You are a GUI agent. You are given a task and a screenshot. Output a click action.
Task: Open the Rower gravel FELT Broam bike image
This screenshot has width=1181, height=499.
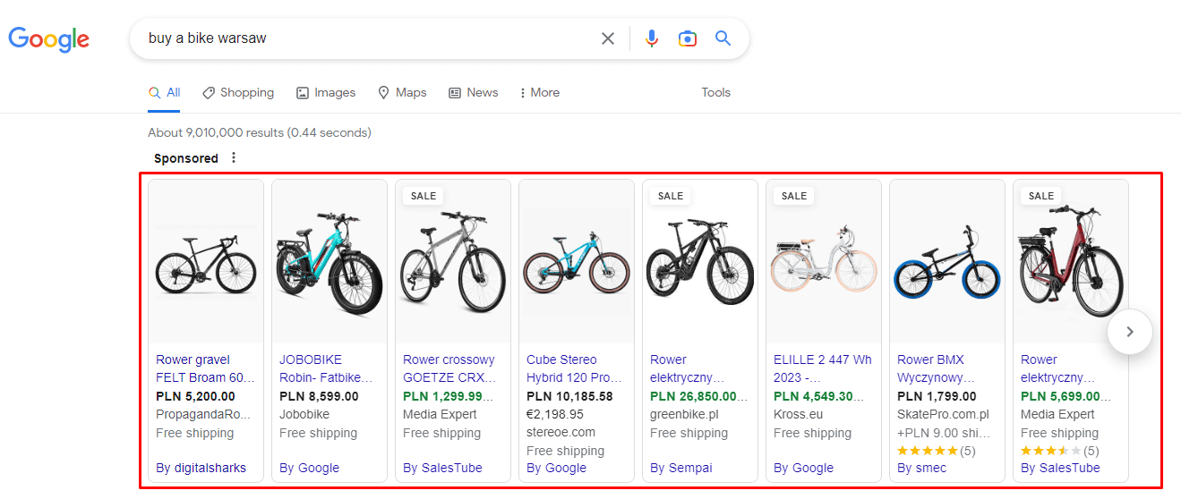point(206,262)
